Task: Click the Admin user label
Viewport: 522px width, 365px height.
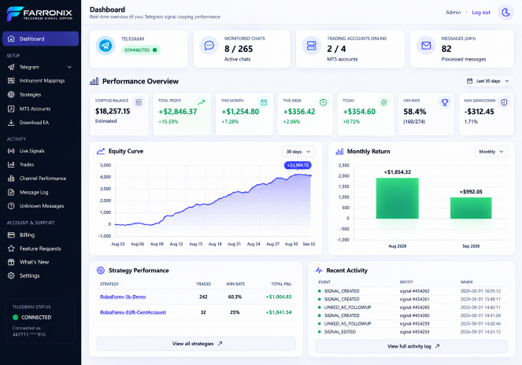Action: pyautogui.click(x=453, y=13)
